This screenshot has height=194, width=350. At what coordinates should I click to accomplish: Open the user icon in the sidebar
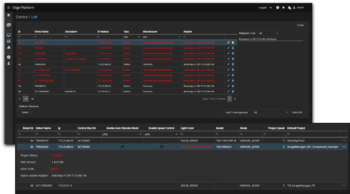pyautogui.click(x=9, y=63)
